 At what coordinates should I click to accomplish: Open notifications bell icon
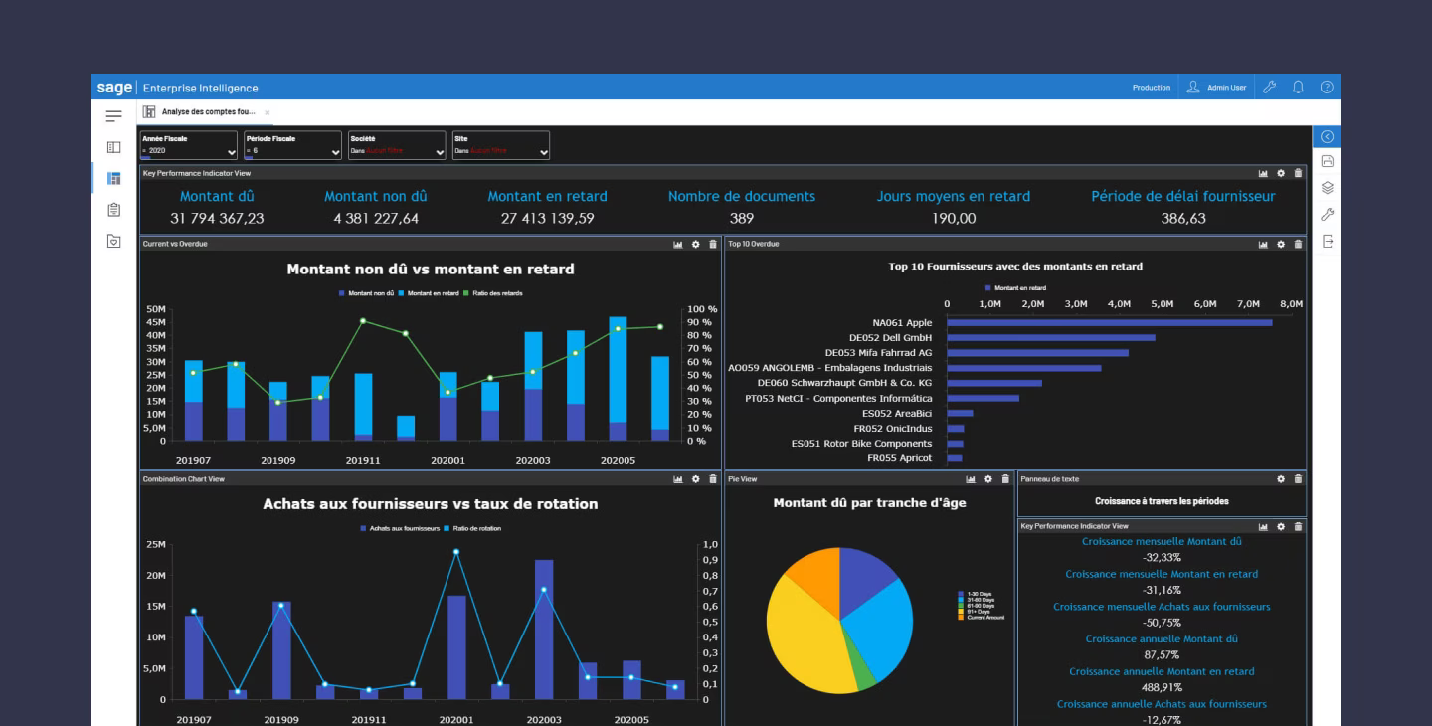click(1298, 88)
